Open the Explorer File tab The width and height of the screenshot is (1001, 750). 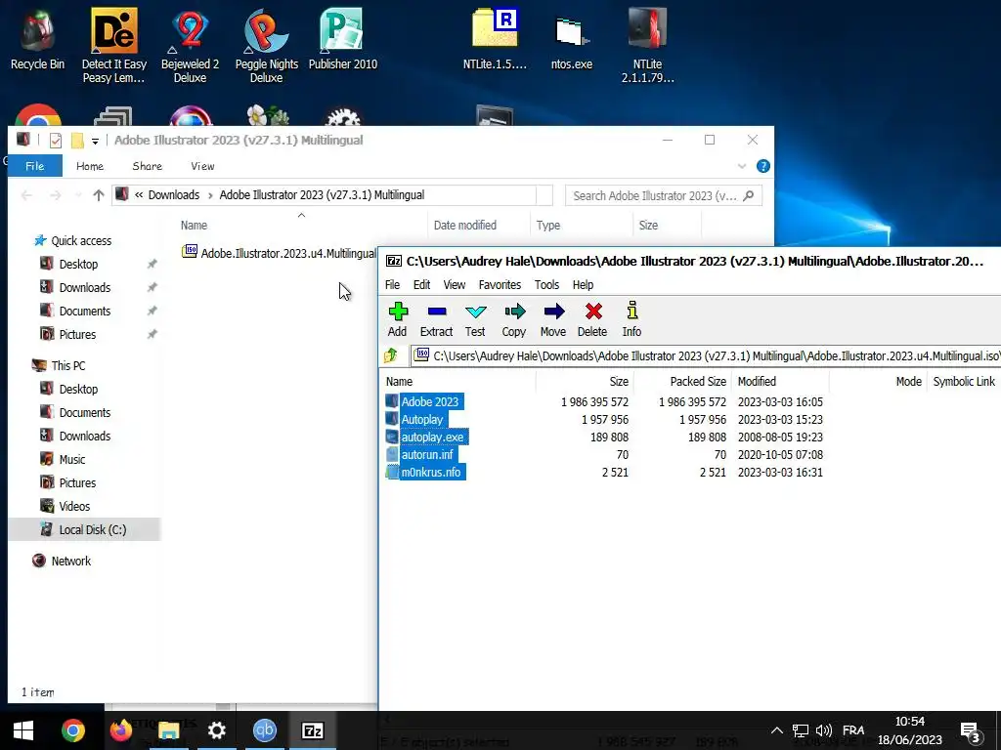coord(35,166)
